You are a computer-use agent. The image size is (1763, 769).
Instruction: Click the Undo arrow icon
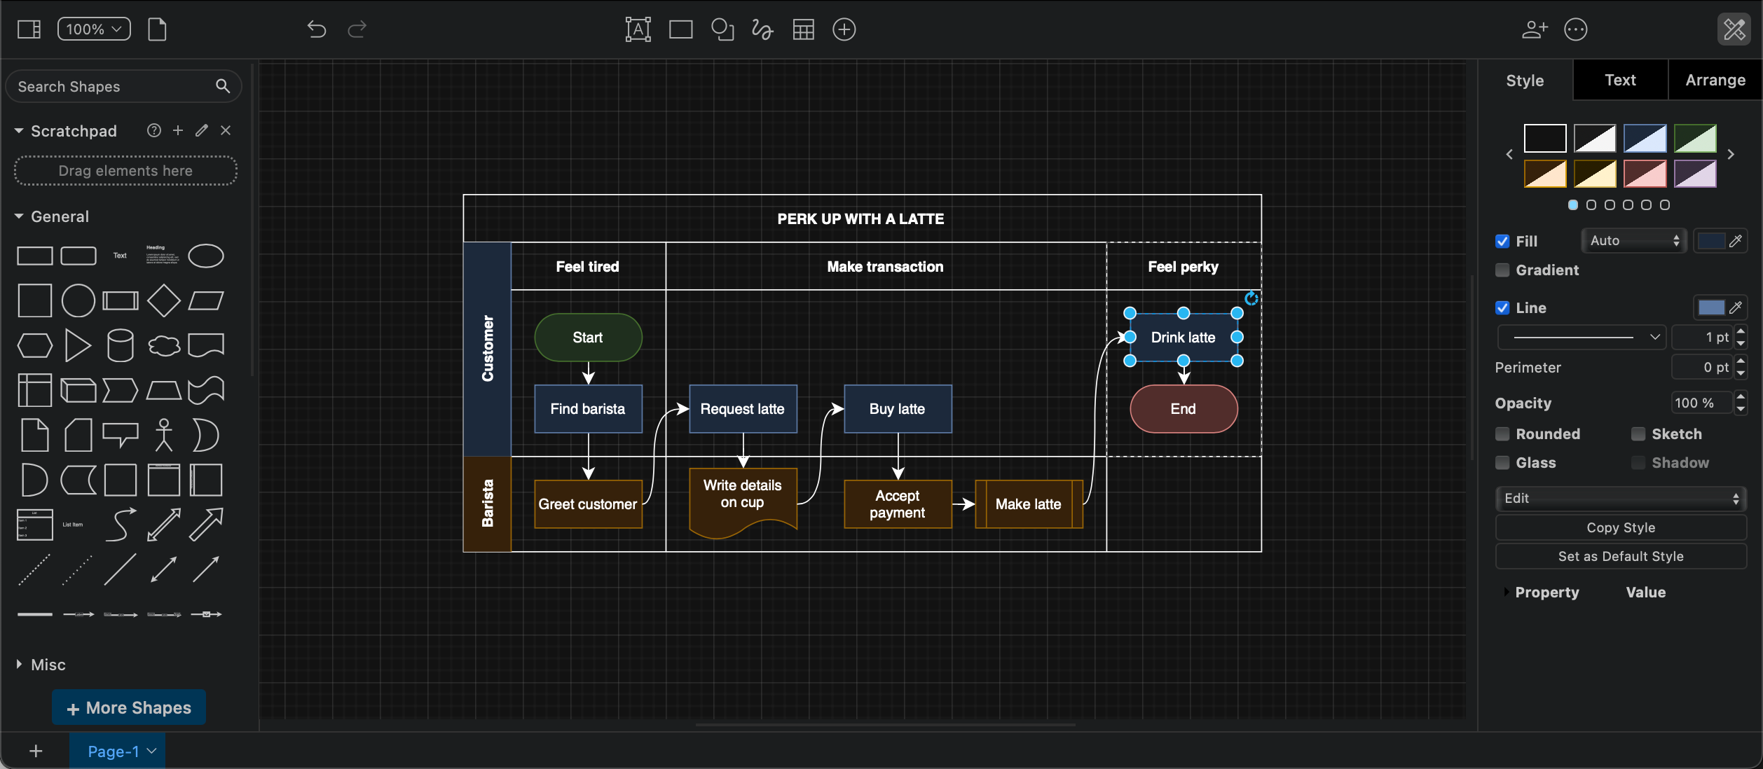[x=317, y=29]
